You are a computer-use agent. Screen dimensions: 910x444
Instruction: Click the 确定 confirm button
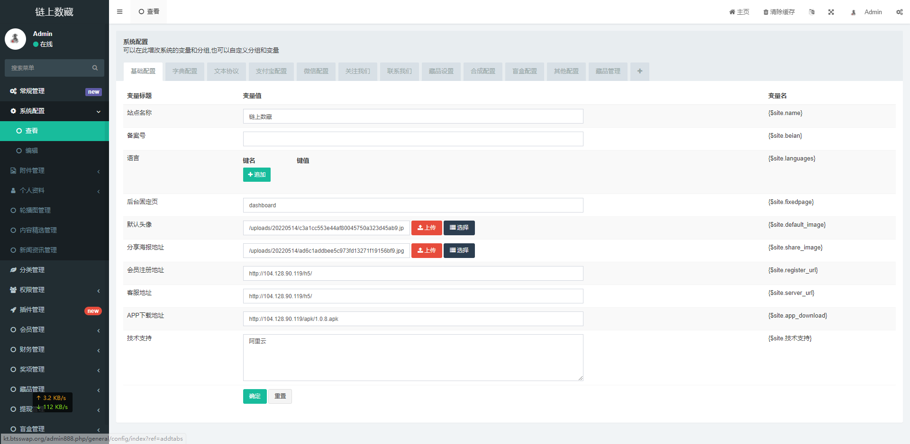pos(255,396)
